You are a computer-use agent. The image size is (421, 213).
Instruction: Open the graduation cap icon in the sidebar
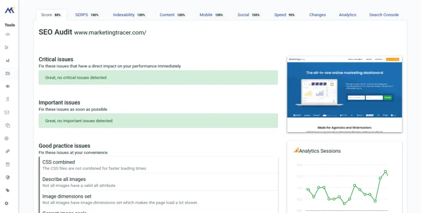[7, 87]
